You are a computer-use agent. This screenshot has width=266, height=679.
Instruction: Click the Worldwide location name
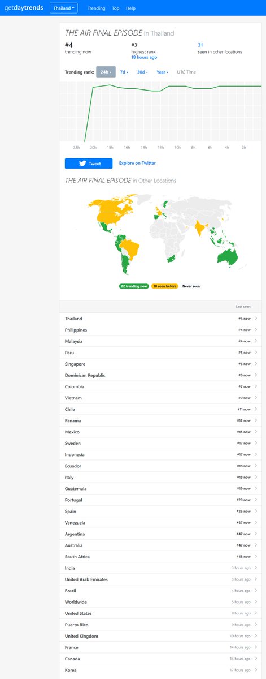[76, 601]
